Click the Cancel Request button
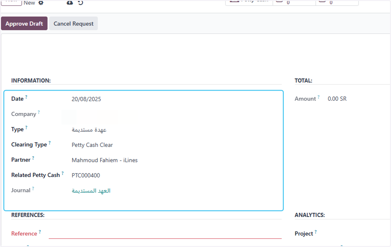 click(x=73, y=23)
